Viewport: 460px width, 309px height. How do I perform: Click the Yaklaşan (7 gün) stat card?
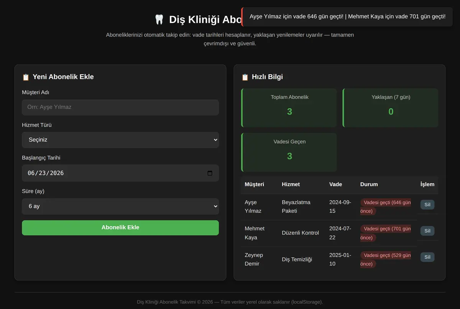click(x=390, y=108)
